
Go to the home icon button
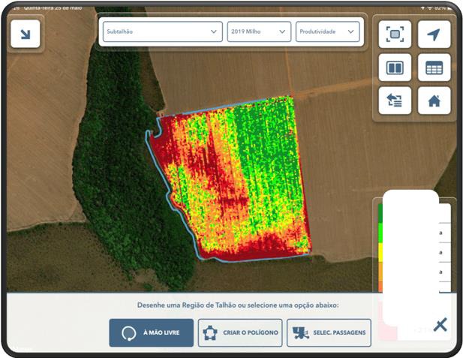[434, 101]
